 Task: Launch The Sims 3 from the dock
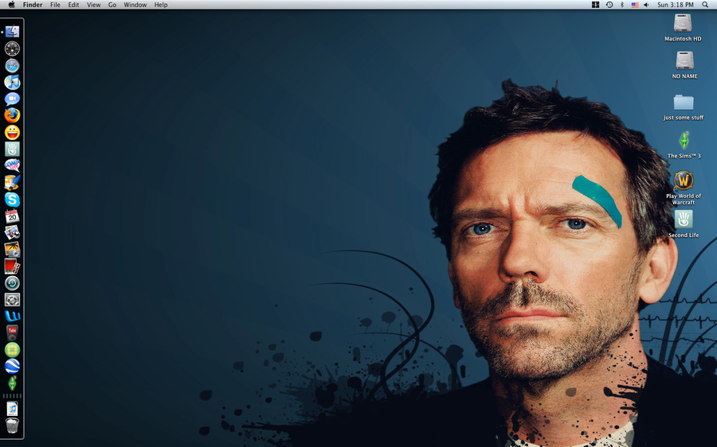pos(12,383)
